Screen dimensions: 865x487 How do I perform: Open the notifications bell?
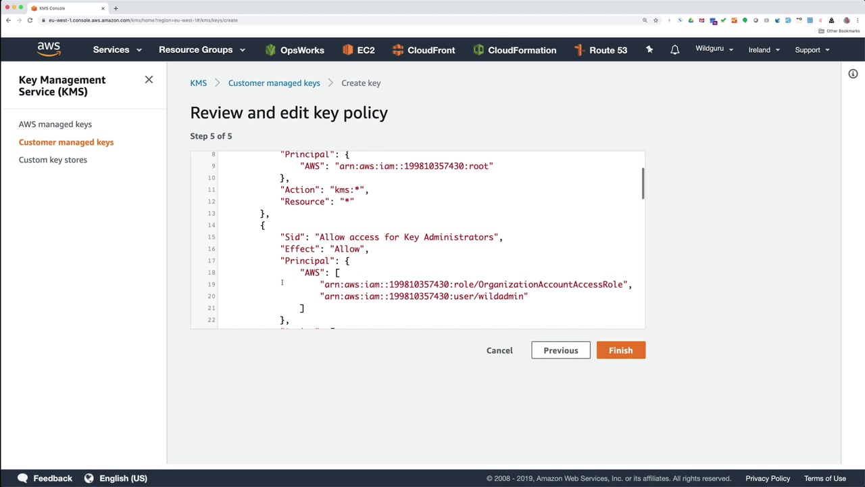(x=674, y=49)
